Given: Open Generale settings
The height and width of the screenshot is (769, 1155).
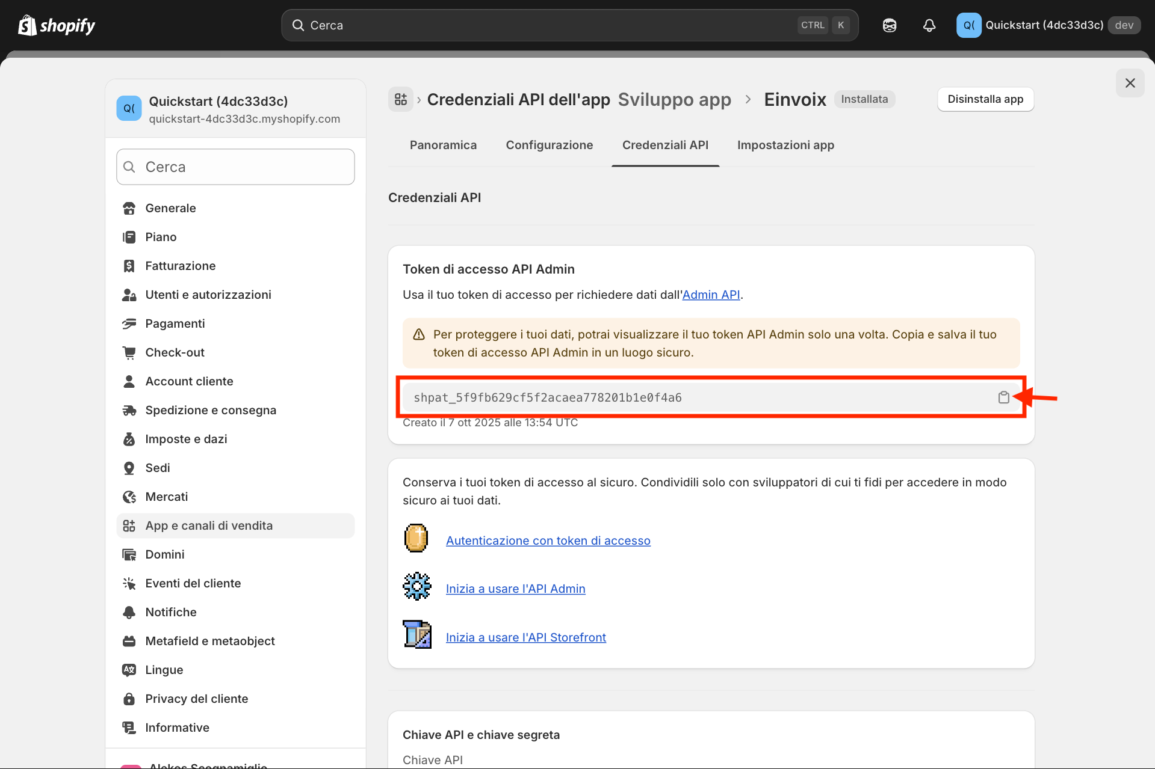Looking at the screenshot, I should pyautogui.click(x=170, y=208).
